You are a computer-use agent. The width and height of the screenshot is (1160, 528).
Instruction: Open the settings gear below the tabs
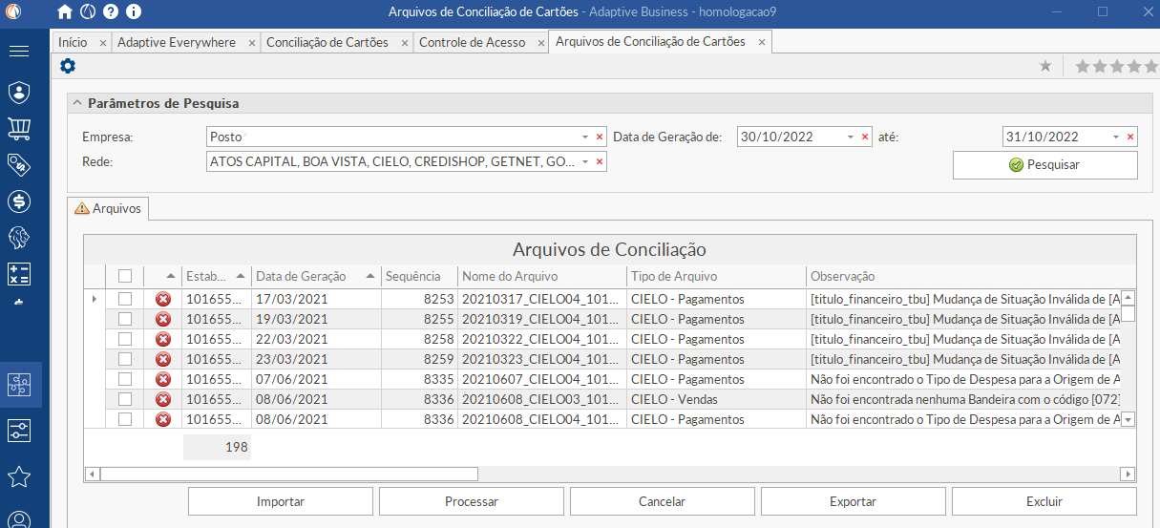click(x=67, y=66)
